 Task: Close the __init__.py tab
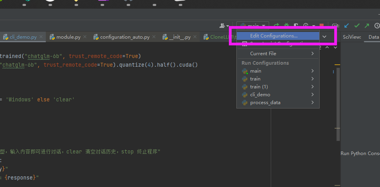(195, 37)
